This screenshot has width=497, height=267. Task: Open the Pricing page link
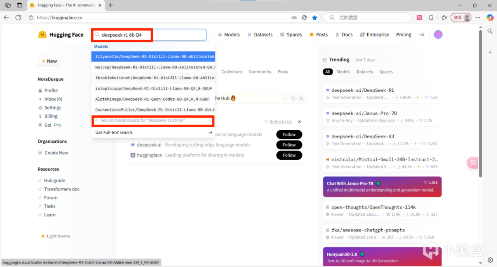[404, 35]
